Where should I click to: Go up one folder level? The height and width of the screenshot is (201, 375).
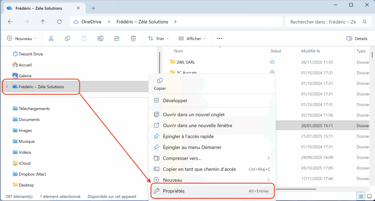[x=43, y=22]
